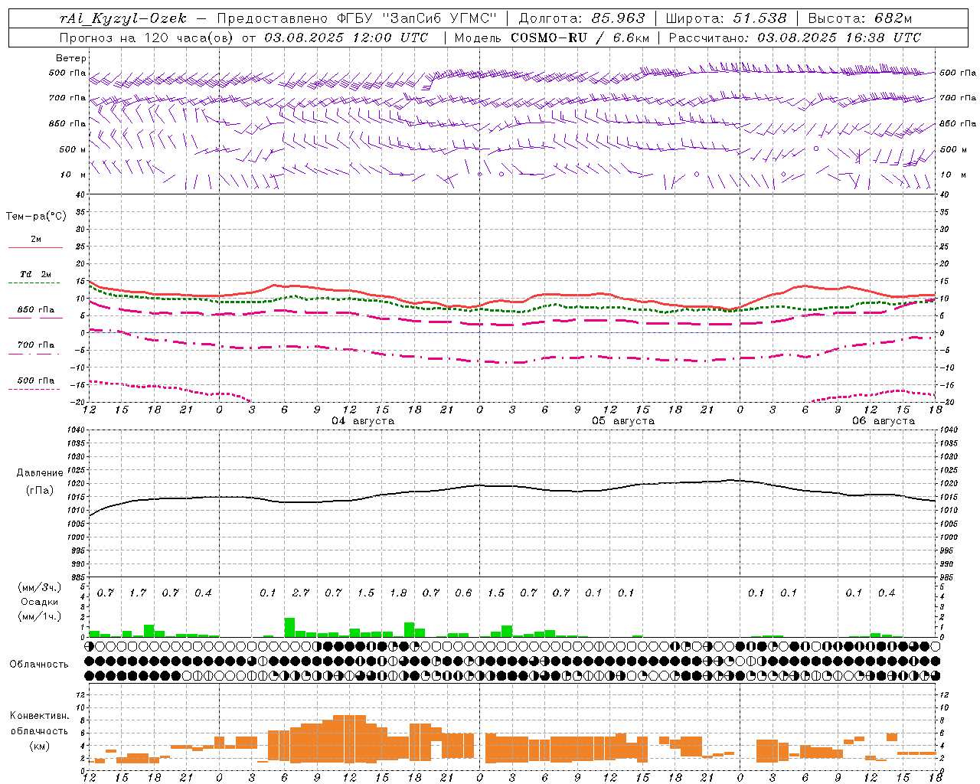Click the Тем-ра(°C) axis title
Screen dimensions: 980x784
click(x=36, y=217)
